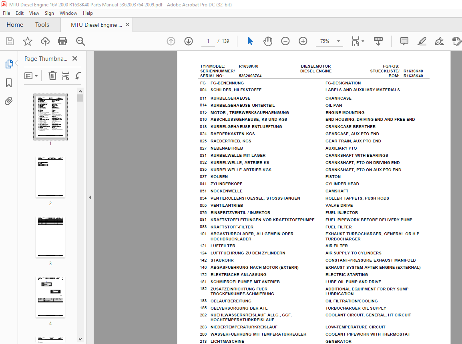The height and width of the screenshot is (344, 462).
Task: Open the Window menu
Action: [x=68, y=13]
